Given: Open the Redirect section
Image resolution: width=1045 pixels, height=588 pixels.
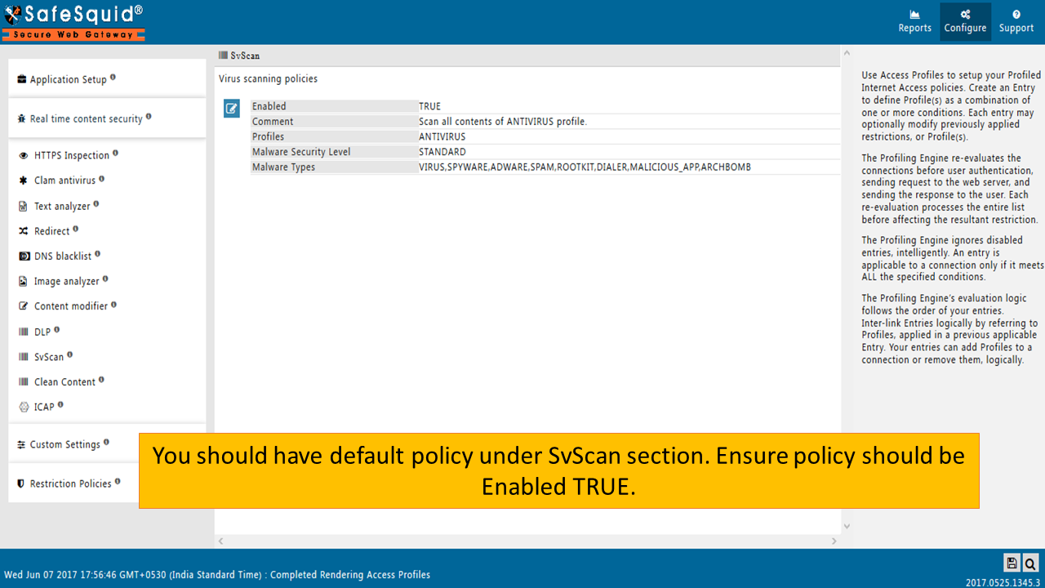Looking at the screenshot, I should pos(51,231).
